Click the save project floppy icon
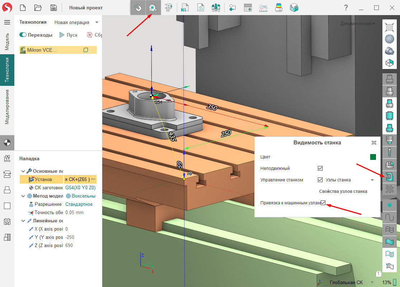400x287 pixels. click(x=53, y=8)
